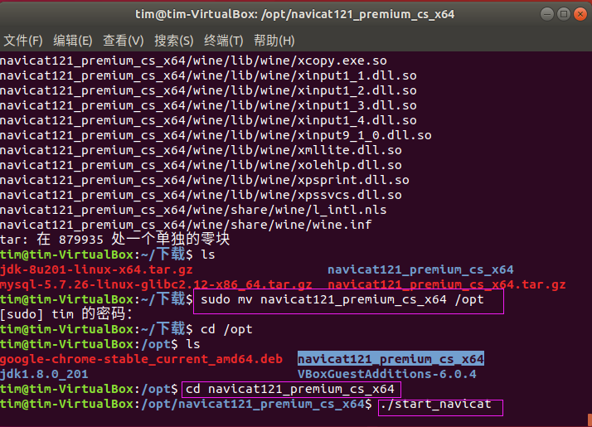592x427 pixels.
Task: Click VBoxGuestAdditions-6.0.4 directory name
Action: click(387, 374)
